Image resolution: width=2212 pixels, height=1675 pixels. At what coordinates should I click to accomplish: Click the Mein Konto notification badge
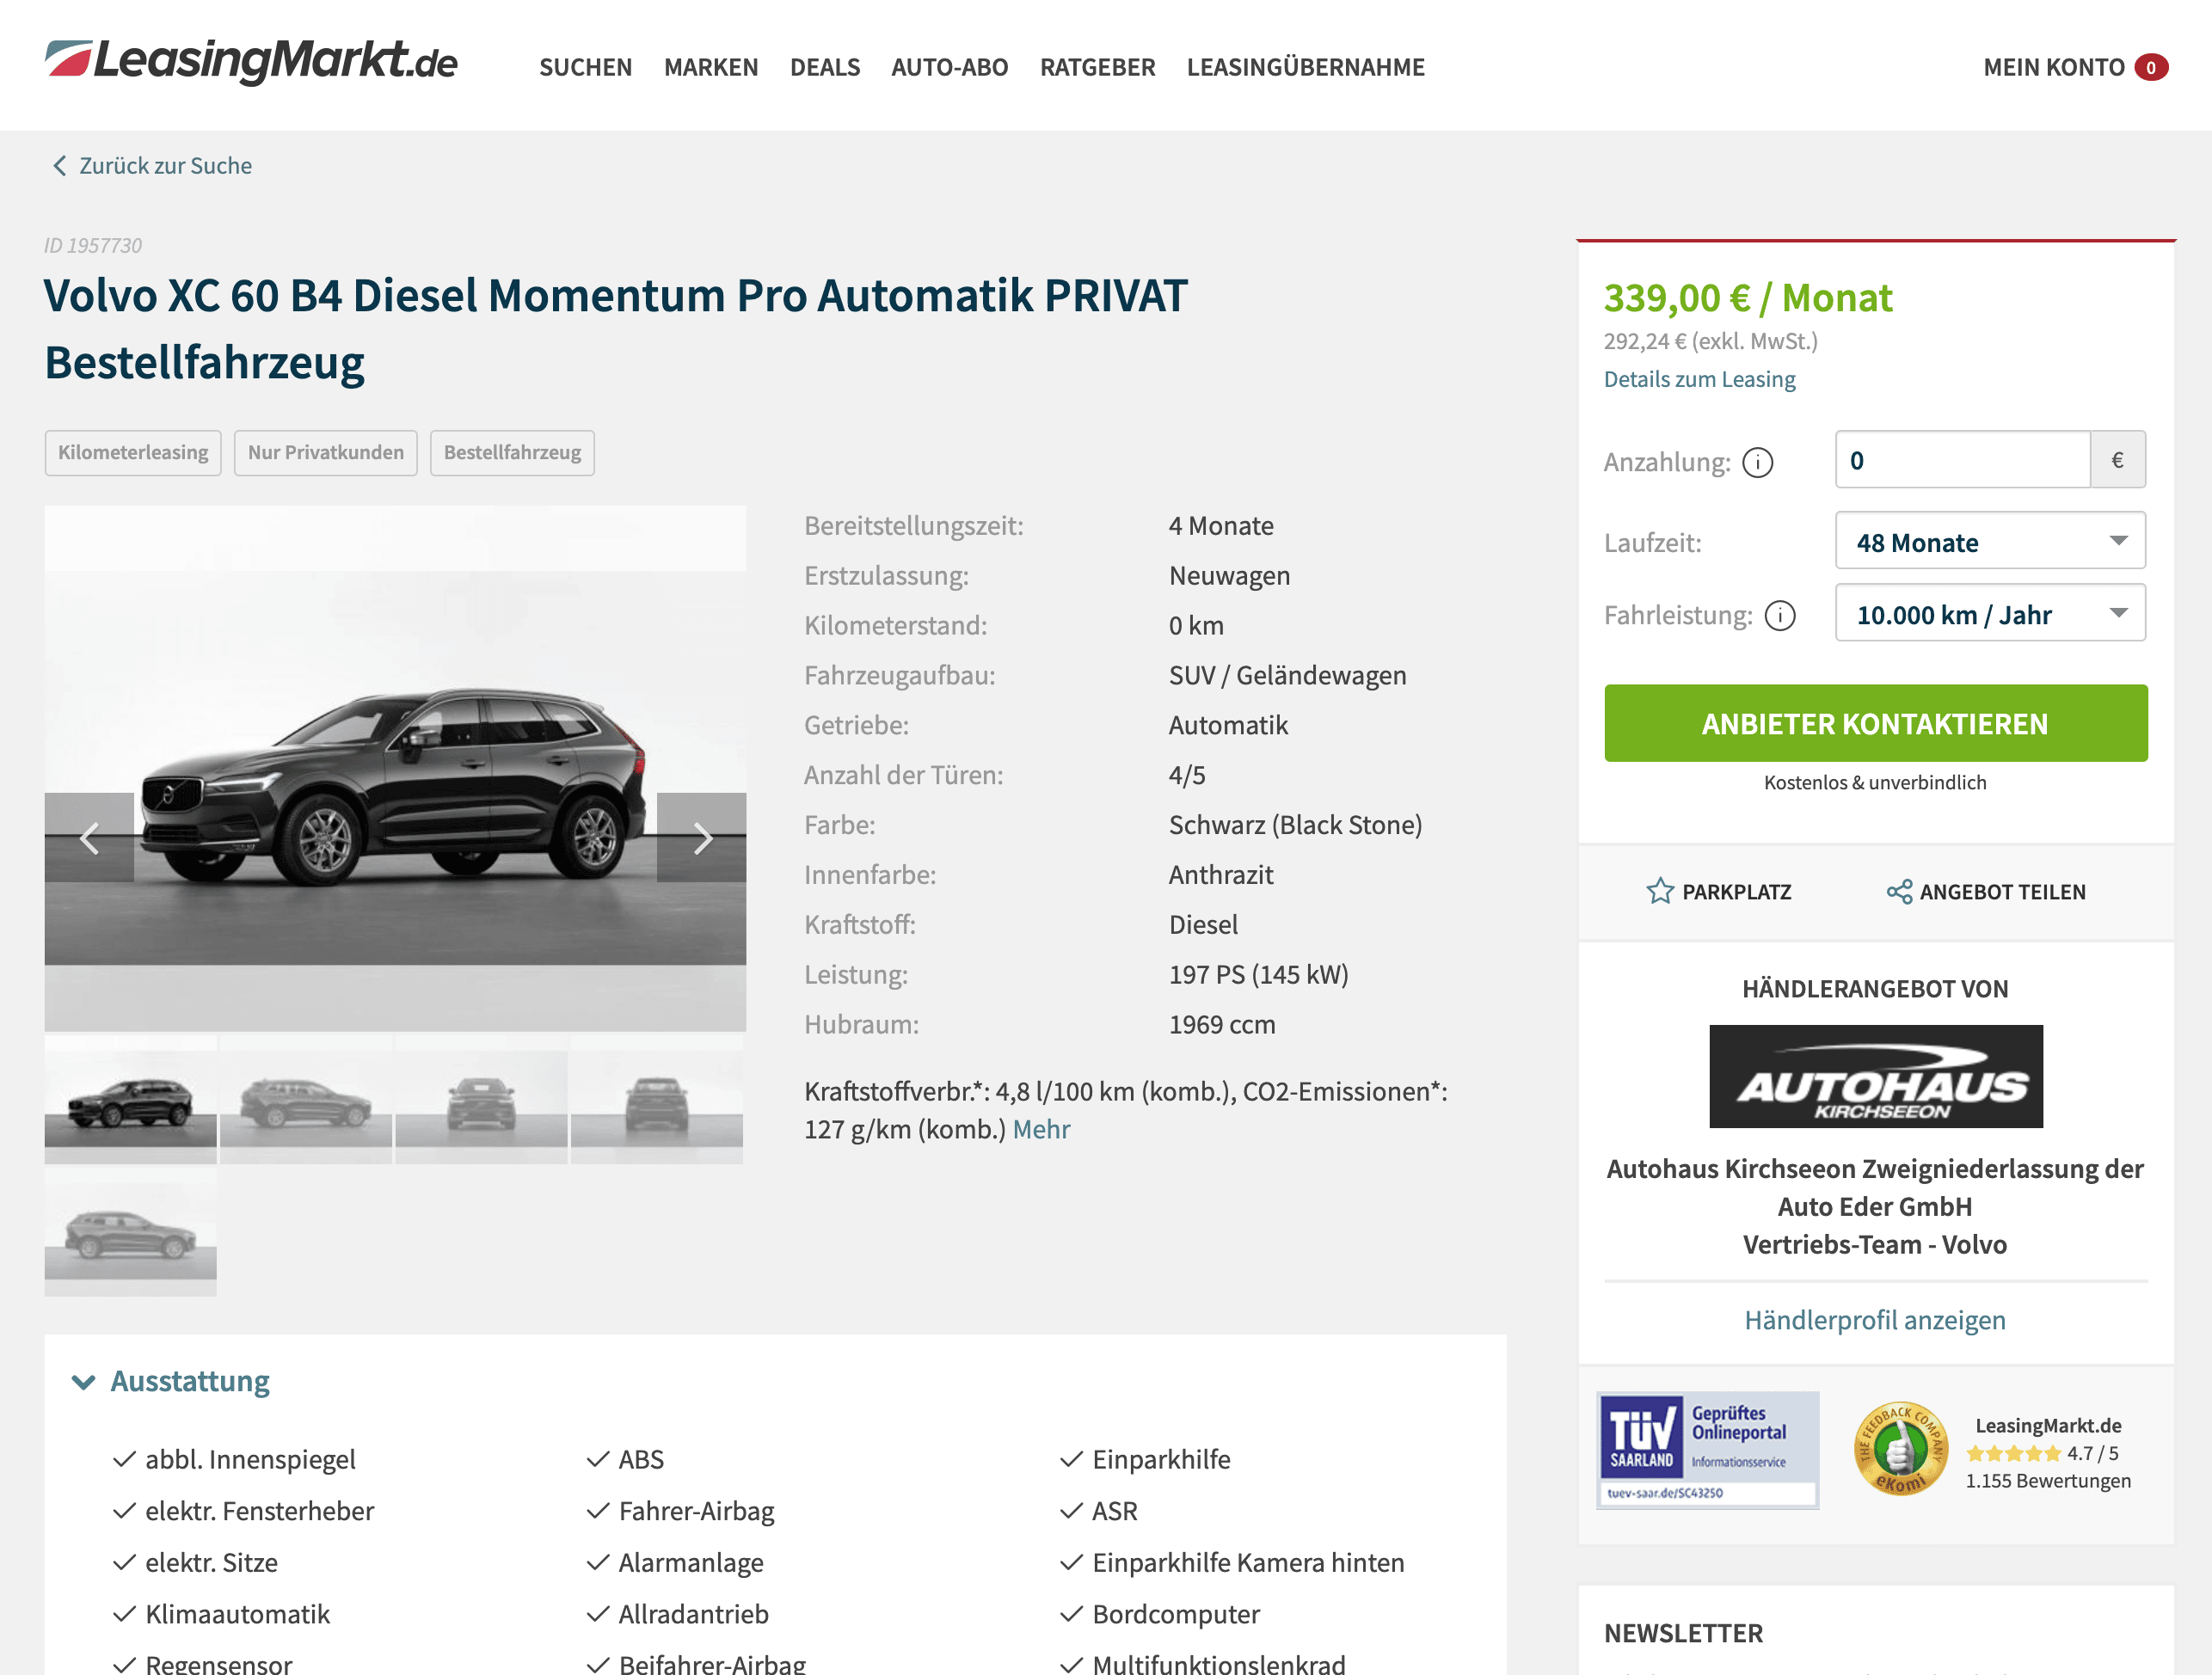click(x=2151, y=67)
